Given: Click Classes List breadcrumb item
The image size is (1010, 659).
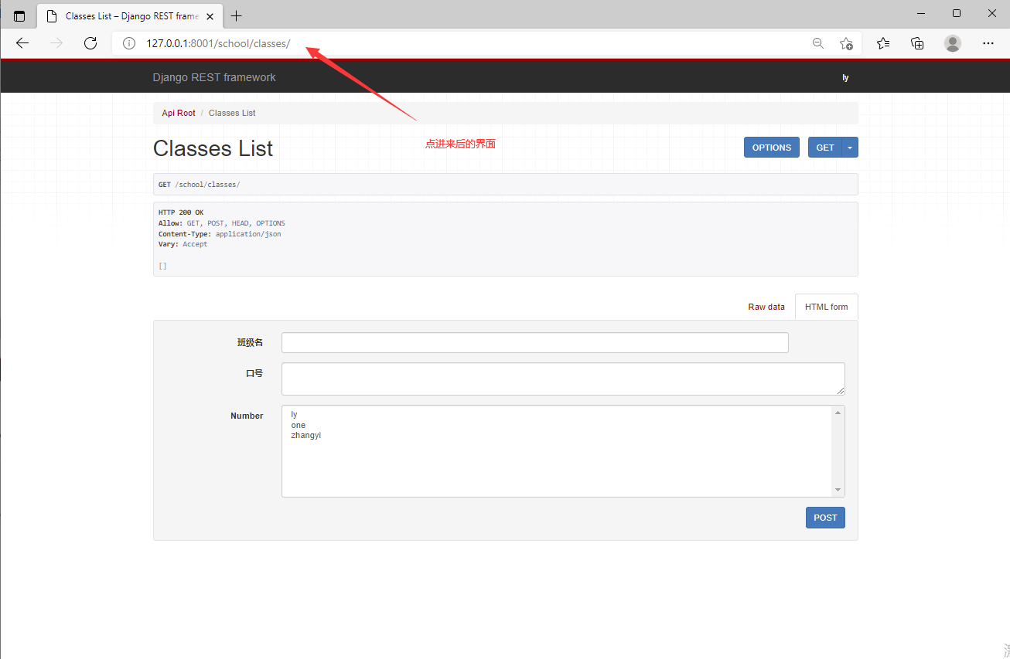Looking at the screenshot, I should (x=232, y=113).
